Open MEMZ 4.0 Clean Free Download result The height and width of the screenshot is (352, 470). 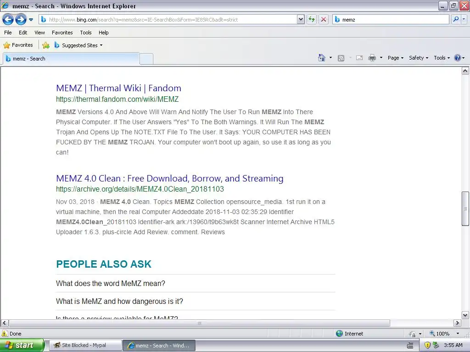170,178
